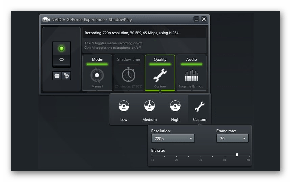Click the recording status text line
The width and height of the screenshot is (291, 182).
coord(132,33)
